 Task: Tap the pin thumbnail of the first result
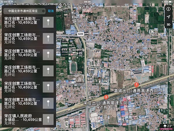click(x=48, y=22)
